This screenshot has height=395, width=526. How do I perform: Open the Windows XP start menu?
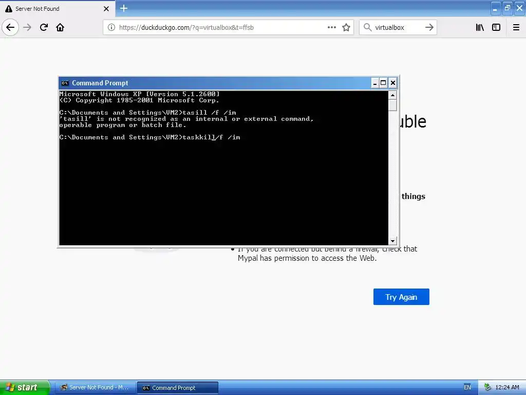[x=25, y=387]
